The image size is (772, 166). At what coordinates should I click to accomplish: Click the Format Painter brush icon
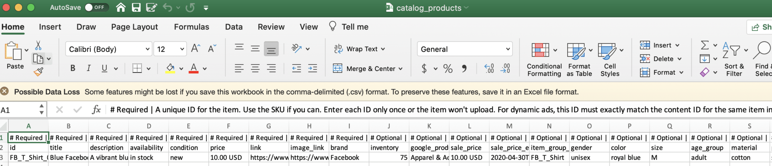[38, 71]
